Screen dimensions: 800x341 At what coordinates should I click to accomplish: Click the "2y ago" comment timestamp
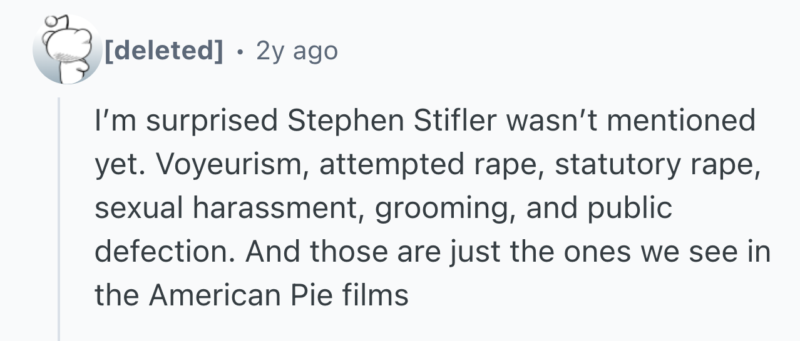tap(297, 51)
